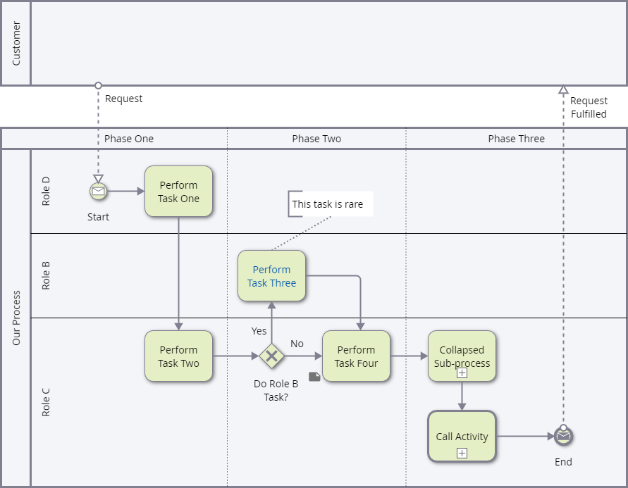Click the data object icon near gateway
Screen dimensions: 628x488
[x=314, y=377]
